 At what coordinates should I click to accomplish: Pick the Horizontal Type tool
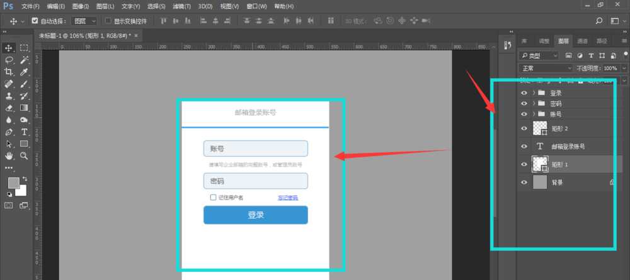point(24,132)
